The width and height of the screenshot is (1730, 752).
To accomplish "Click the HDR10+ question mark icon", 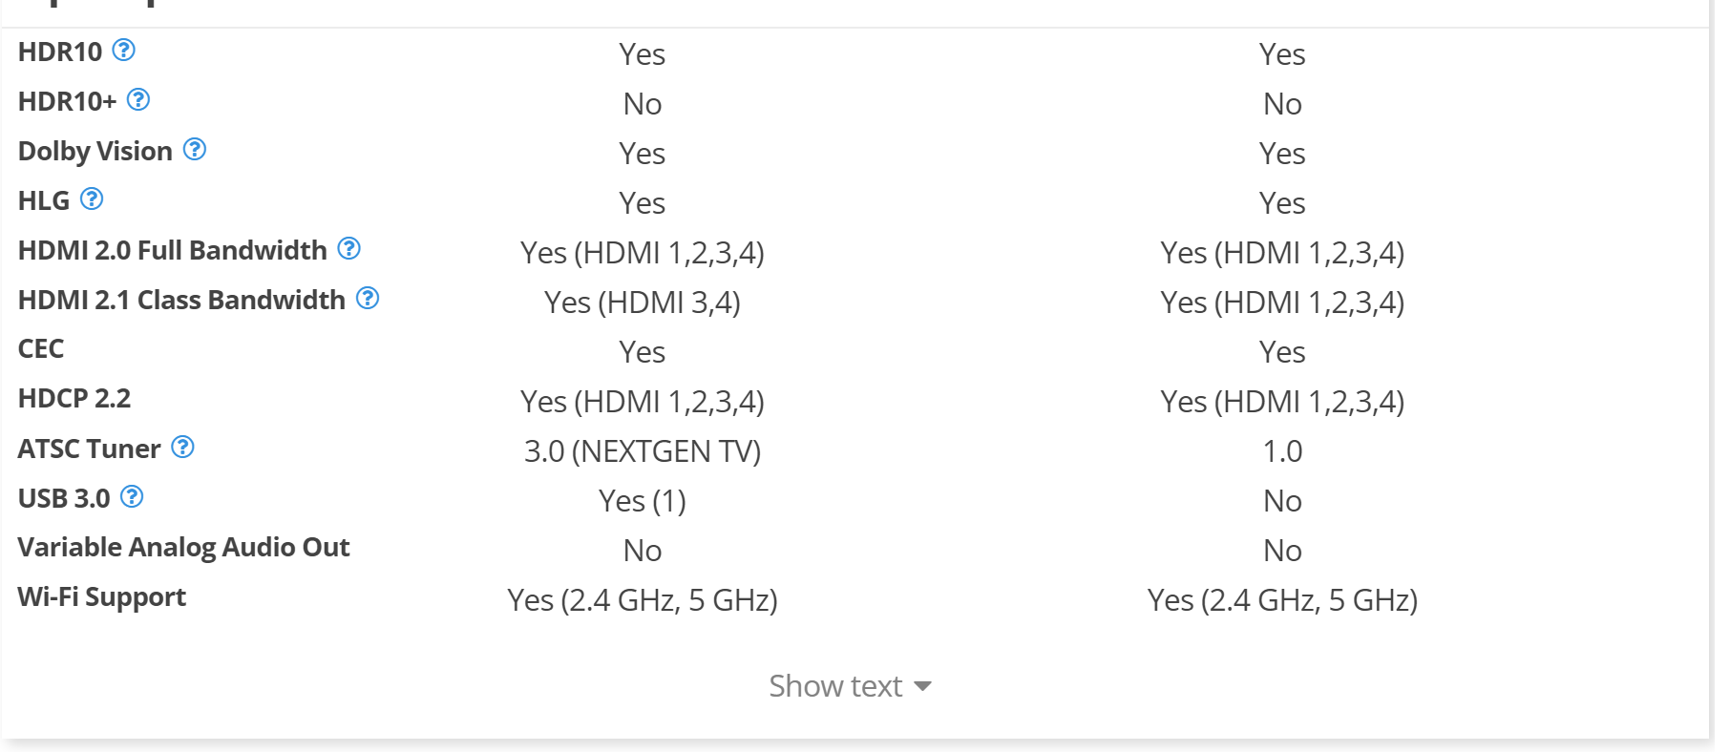I will point(138,100).
